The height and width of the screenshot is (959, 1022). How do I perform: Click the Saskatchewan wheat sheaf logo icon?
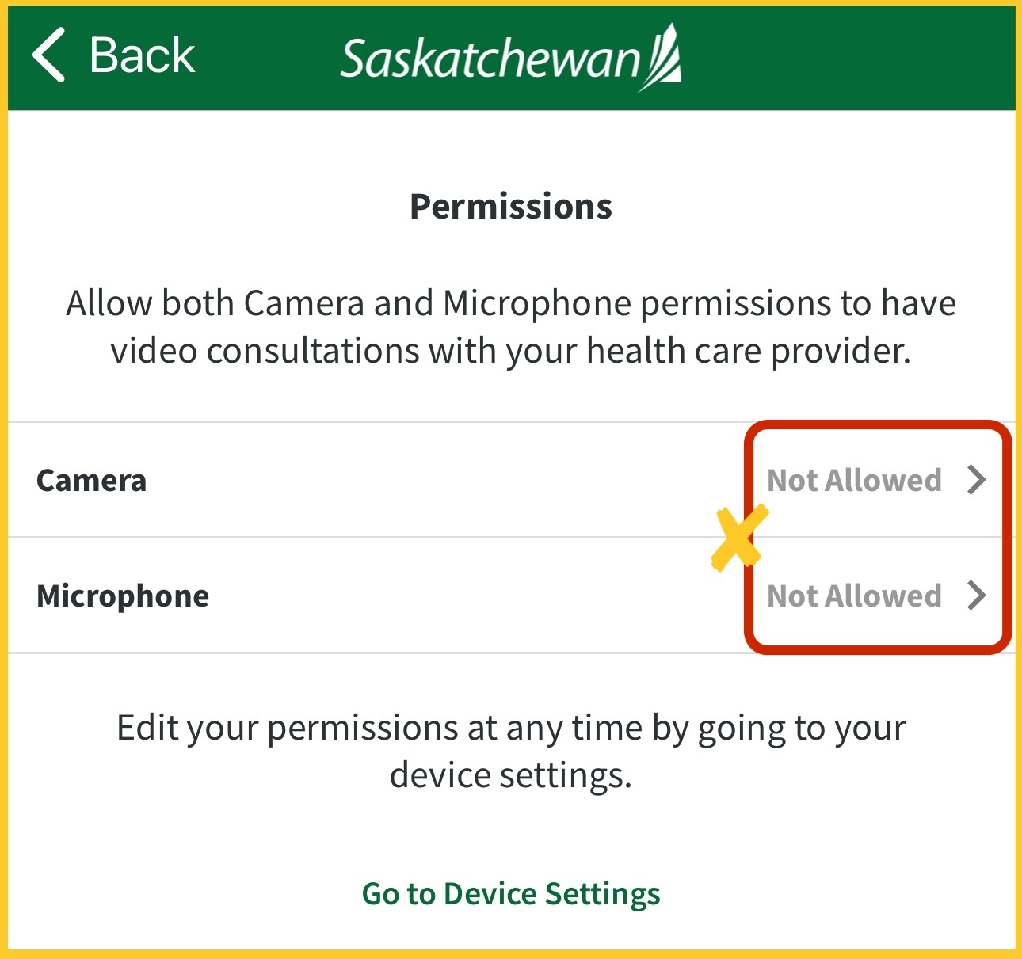662,57
